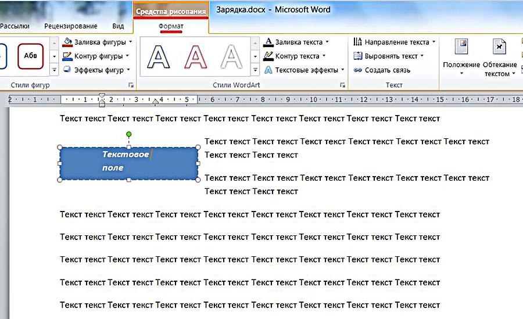Screen dimensions: 523x319
Task: Click the Position page icon
Action: coord(461,46)
